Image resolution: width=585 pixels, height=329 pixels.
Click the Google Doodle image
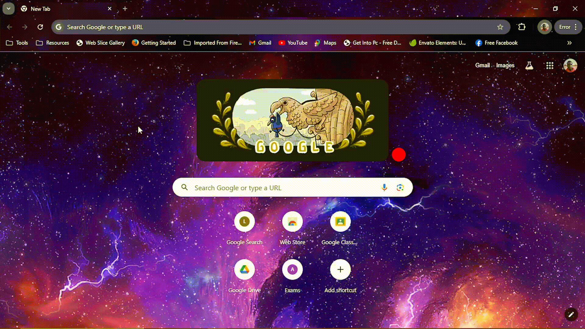pos(292,120)
